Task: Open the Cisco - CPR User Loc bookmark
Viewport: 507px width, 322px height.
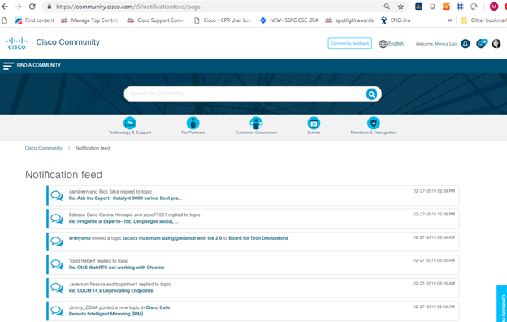Action: (223, 20)
